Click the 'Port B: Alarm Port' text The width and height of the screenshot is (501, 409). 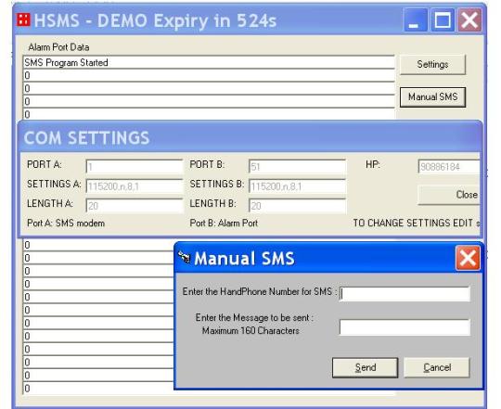[224, 224]
